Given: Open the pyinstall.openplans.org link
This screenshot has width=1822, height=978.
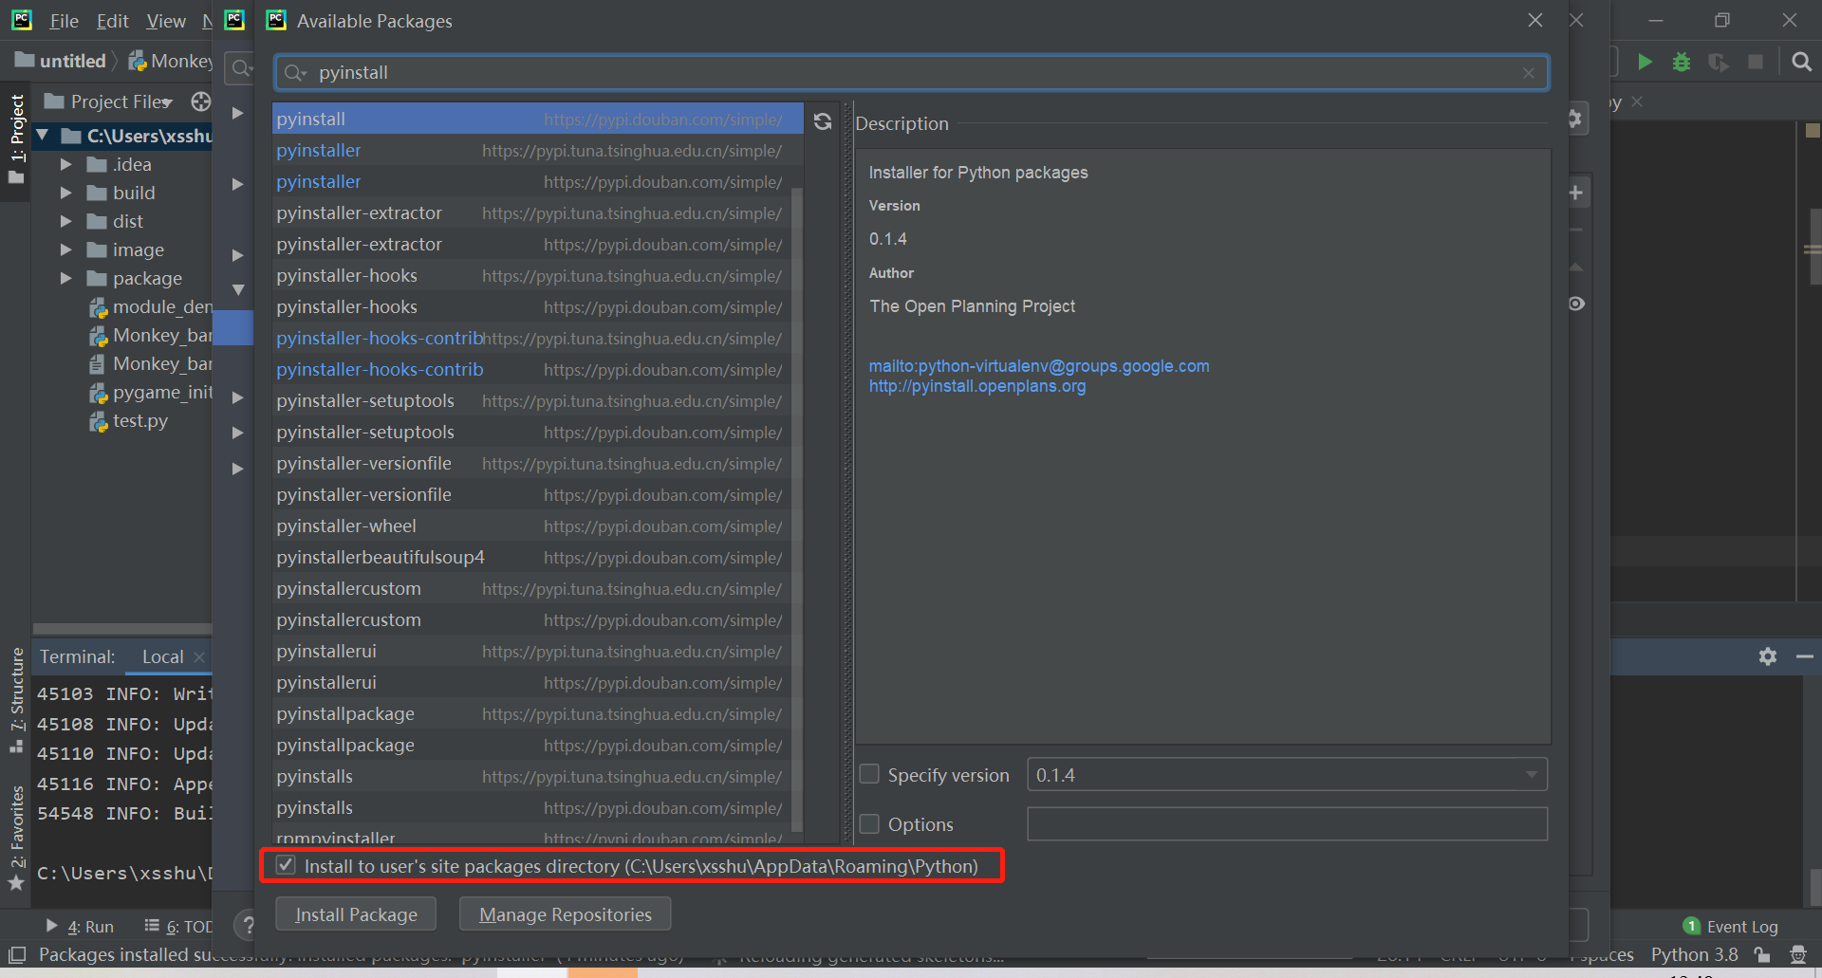Looking at the screenshot, I should pyautogui.click(x=976, y=386).
